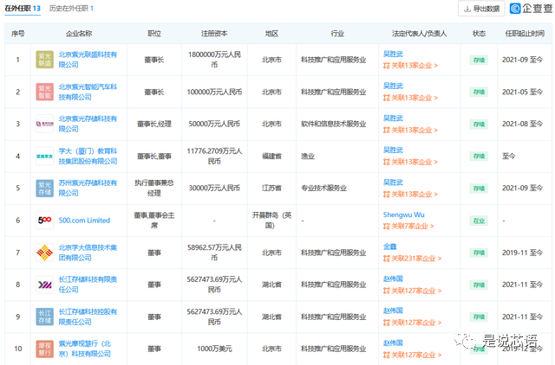Open link 学大（厦门）教育科技集团股份有限公司
Image resolution: width=555 pixels, height=365 pixels.
(88, 156)
